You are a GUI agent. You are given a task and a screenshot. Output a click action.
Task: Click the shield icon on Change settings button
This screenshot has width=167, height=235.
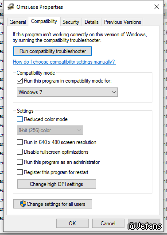pos(23,204)
